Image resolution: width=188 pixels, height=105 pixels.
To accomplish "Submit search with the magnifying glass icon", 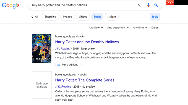I will [156, 5].
